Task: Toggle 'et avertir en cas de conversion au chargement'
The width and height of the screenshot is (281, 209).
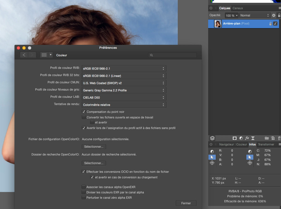Action: coord(92,177)
